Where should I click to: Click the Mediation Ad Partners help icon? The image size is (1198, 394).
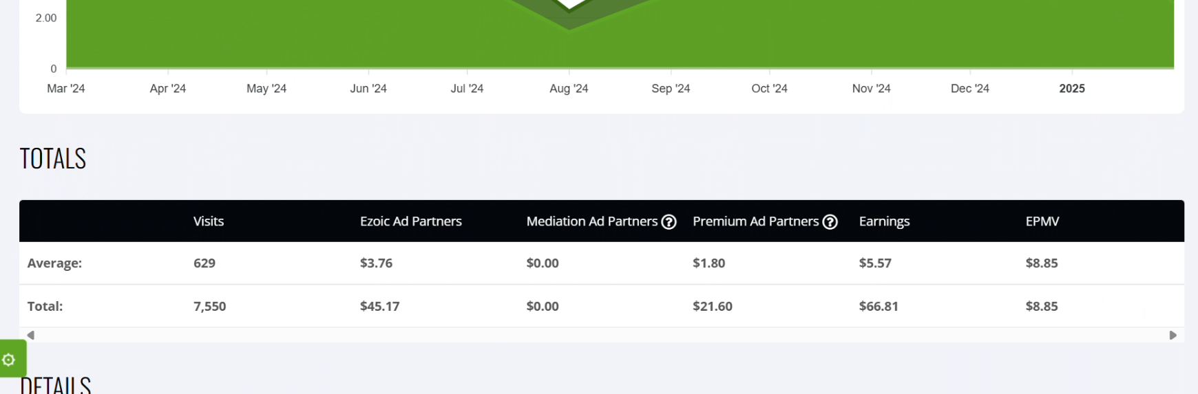click(x=669, y=222)
